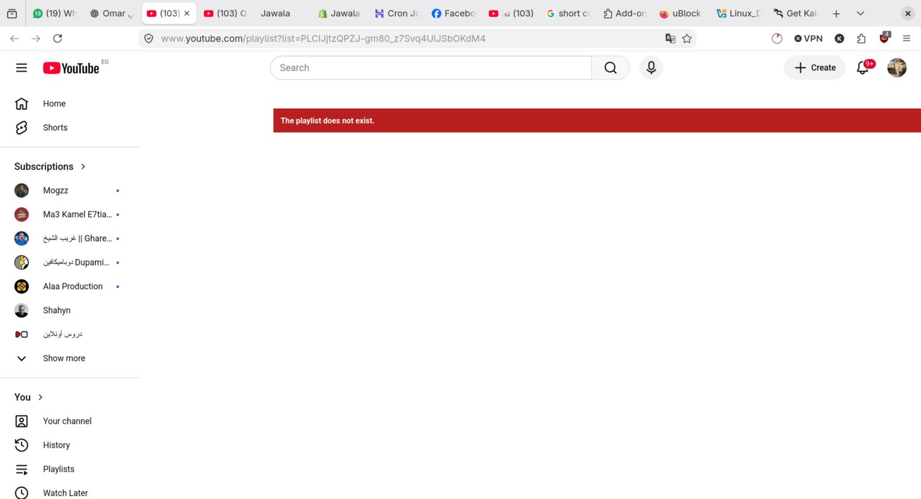
Task: Click the Alaa Production avatar icon
Action: 21,287
